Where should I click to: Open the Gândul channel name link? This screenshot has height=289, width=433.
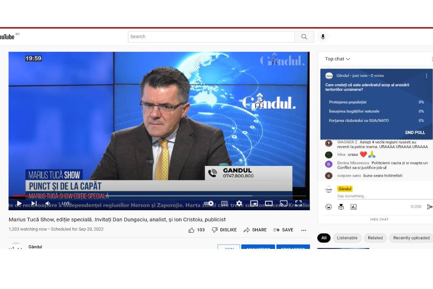(35, 247)
